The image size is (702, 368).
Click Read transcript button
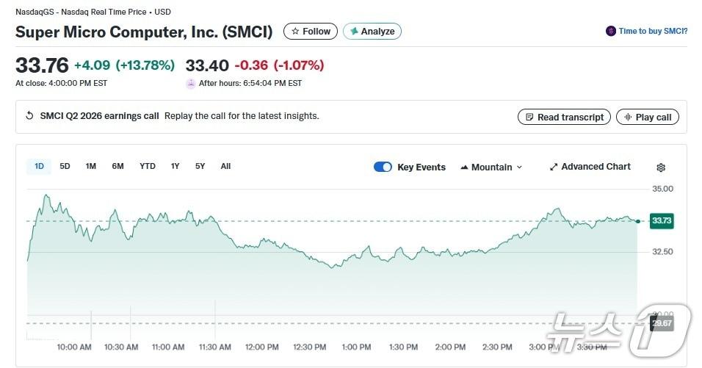563,117
